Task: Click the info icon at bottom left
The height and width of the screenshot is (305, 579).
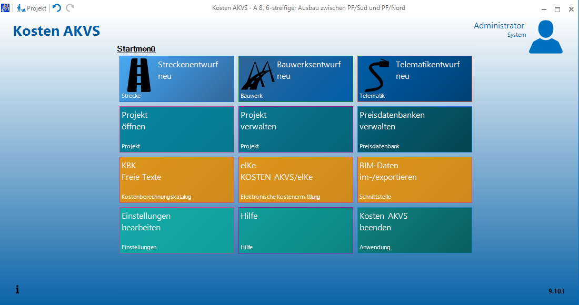Action: (x=17, y=290)
